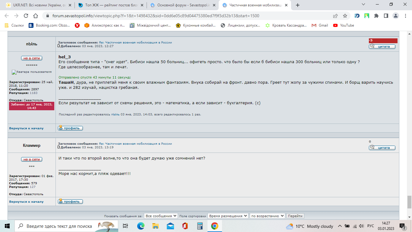Launch Microsoft Edge from taskbar
This screenshot has height=232, width=412.
[141, 226]
